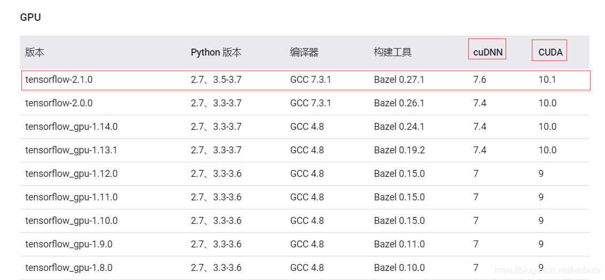
Task: Click CUDA 10.0 in the tensorflow_gpu-1.14.0 row
Action: pos(547,127)
